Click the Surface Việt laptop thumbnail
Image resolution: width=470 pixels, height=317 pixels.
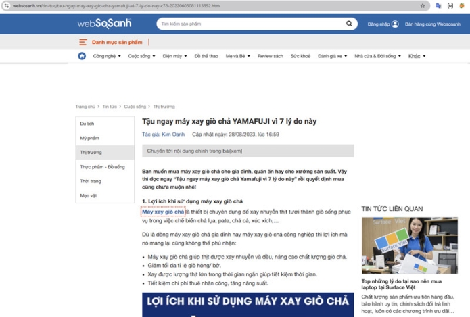(x=409, y=245)
